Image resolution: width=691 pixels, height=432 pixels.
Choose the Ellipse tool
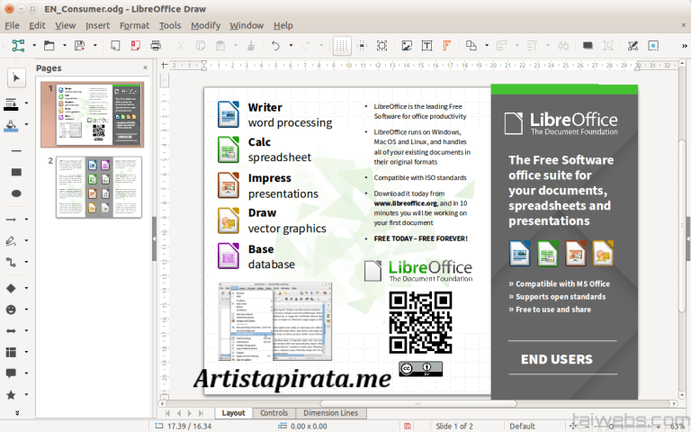click(16, 193)
